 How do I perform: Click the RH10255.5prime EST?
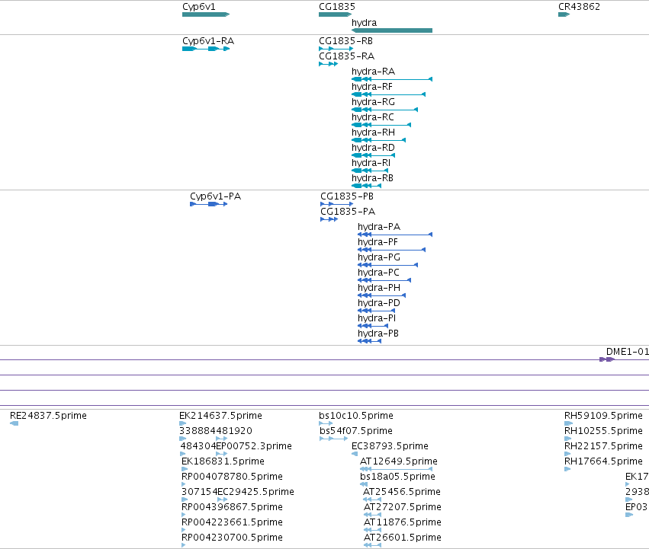(567, 439)
